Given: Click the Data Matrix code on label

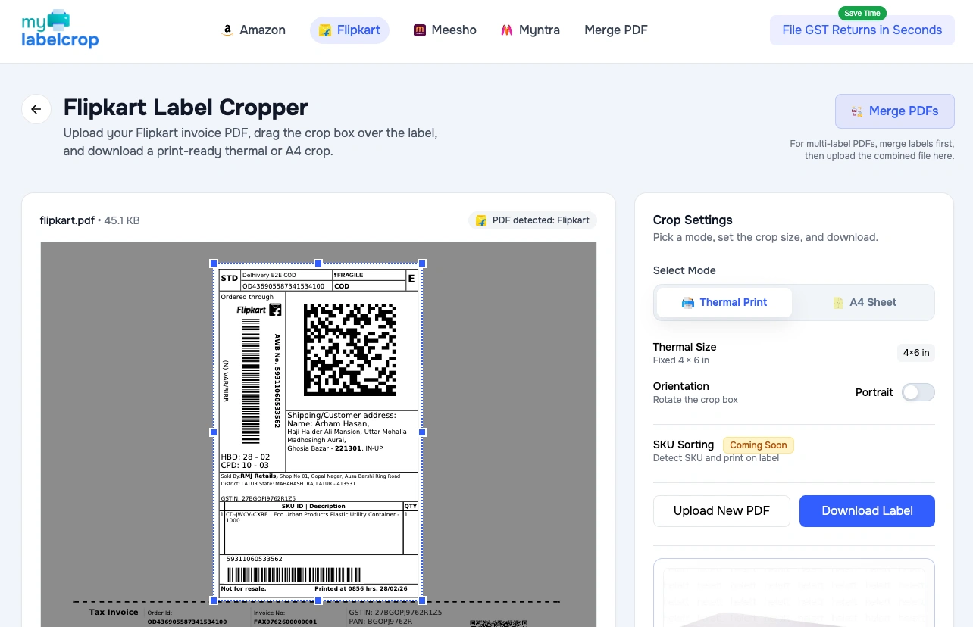Looking at the screenshot, I should click(350, 350).
